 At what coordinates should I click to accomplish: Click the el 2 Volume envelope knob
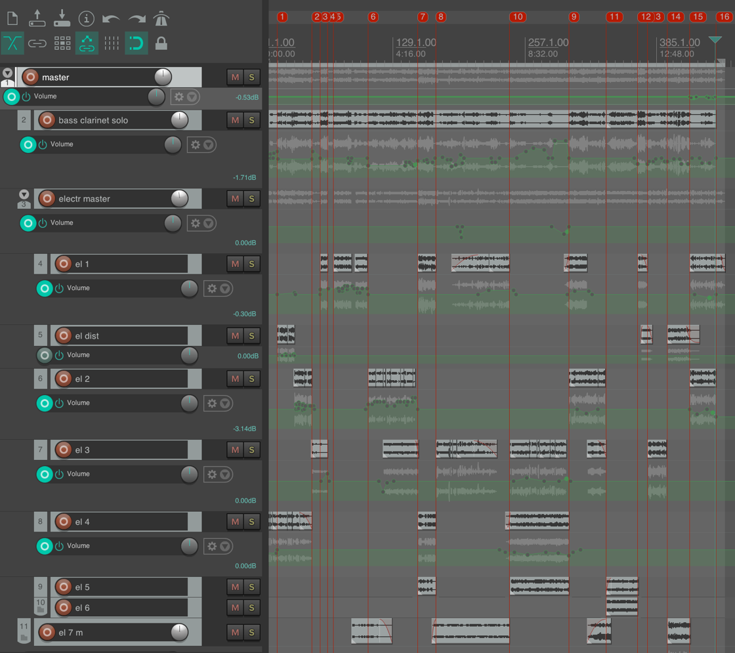(190, 403)
